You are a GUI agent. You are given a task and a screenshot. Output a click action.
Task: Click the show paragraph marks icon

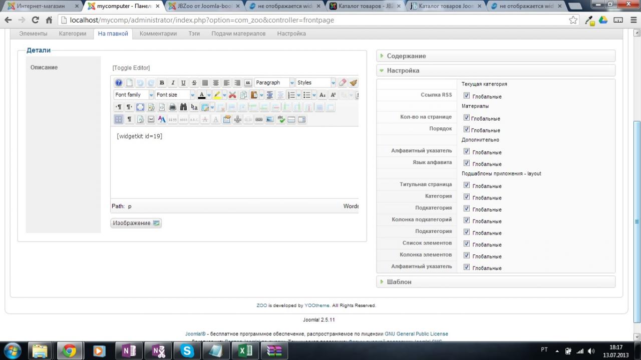129,119
